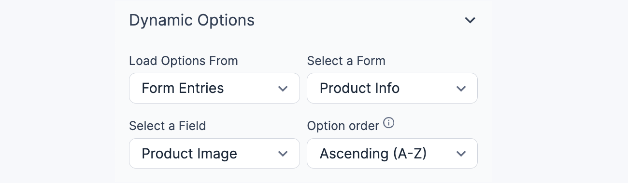
Task: Click the Dynamic Options heading
Action: (x=192, y=20)
